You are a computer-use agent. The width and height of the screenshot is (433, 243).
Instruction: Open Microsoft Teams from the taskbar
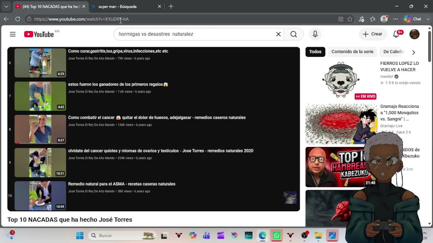[206, 236]
